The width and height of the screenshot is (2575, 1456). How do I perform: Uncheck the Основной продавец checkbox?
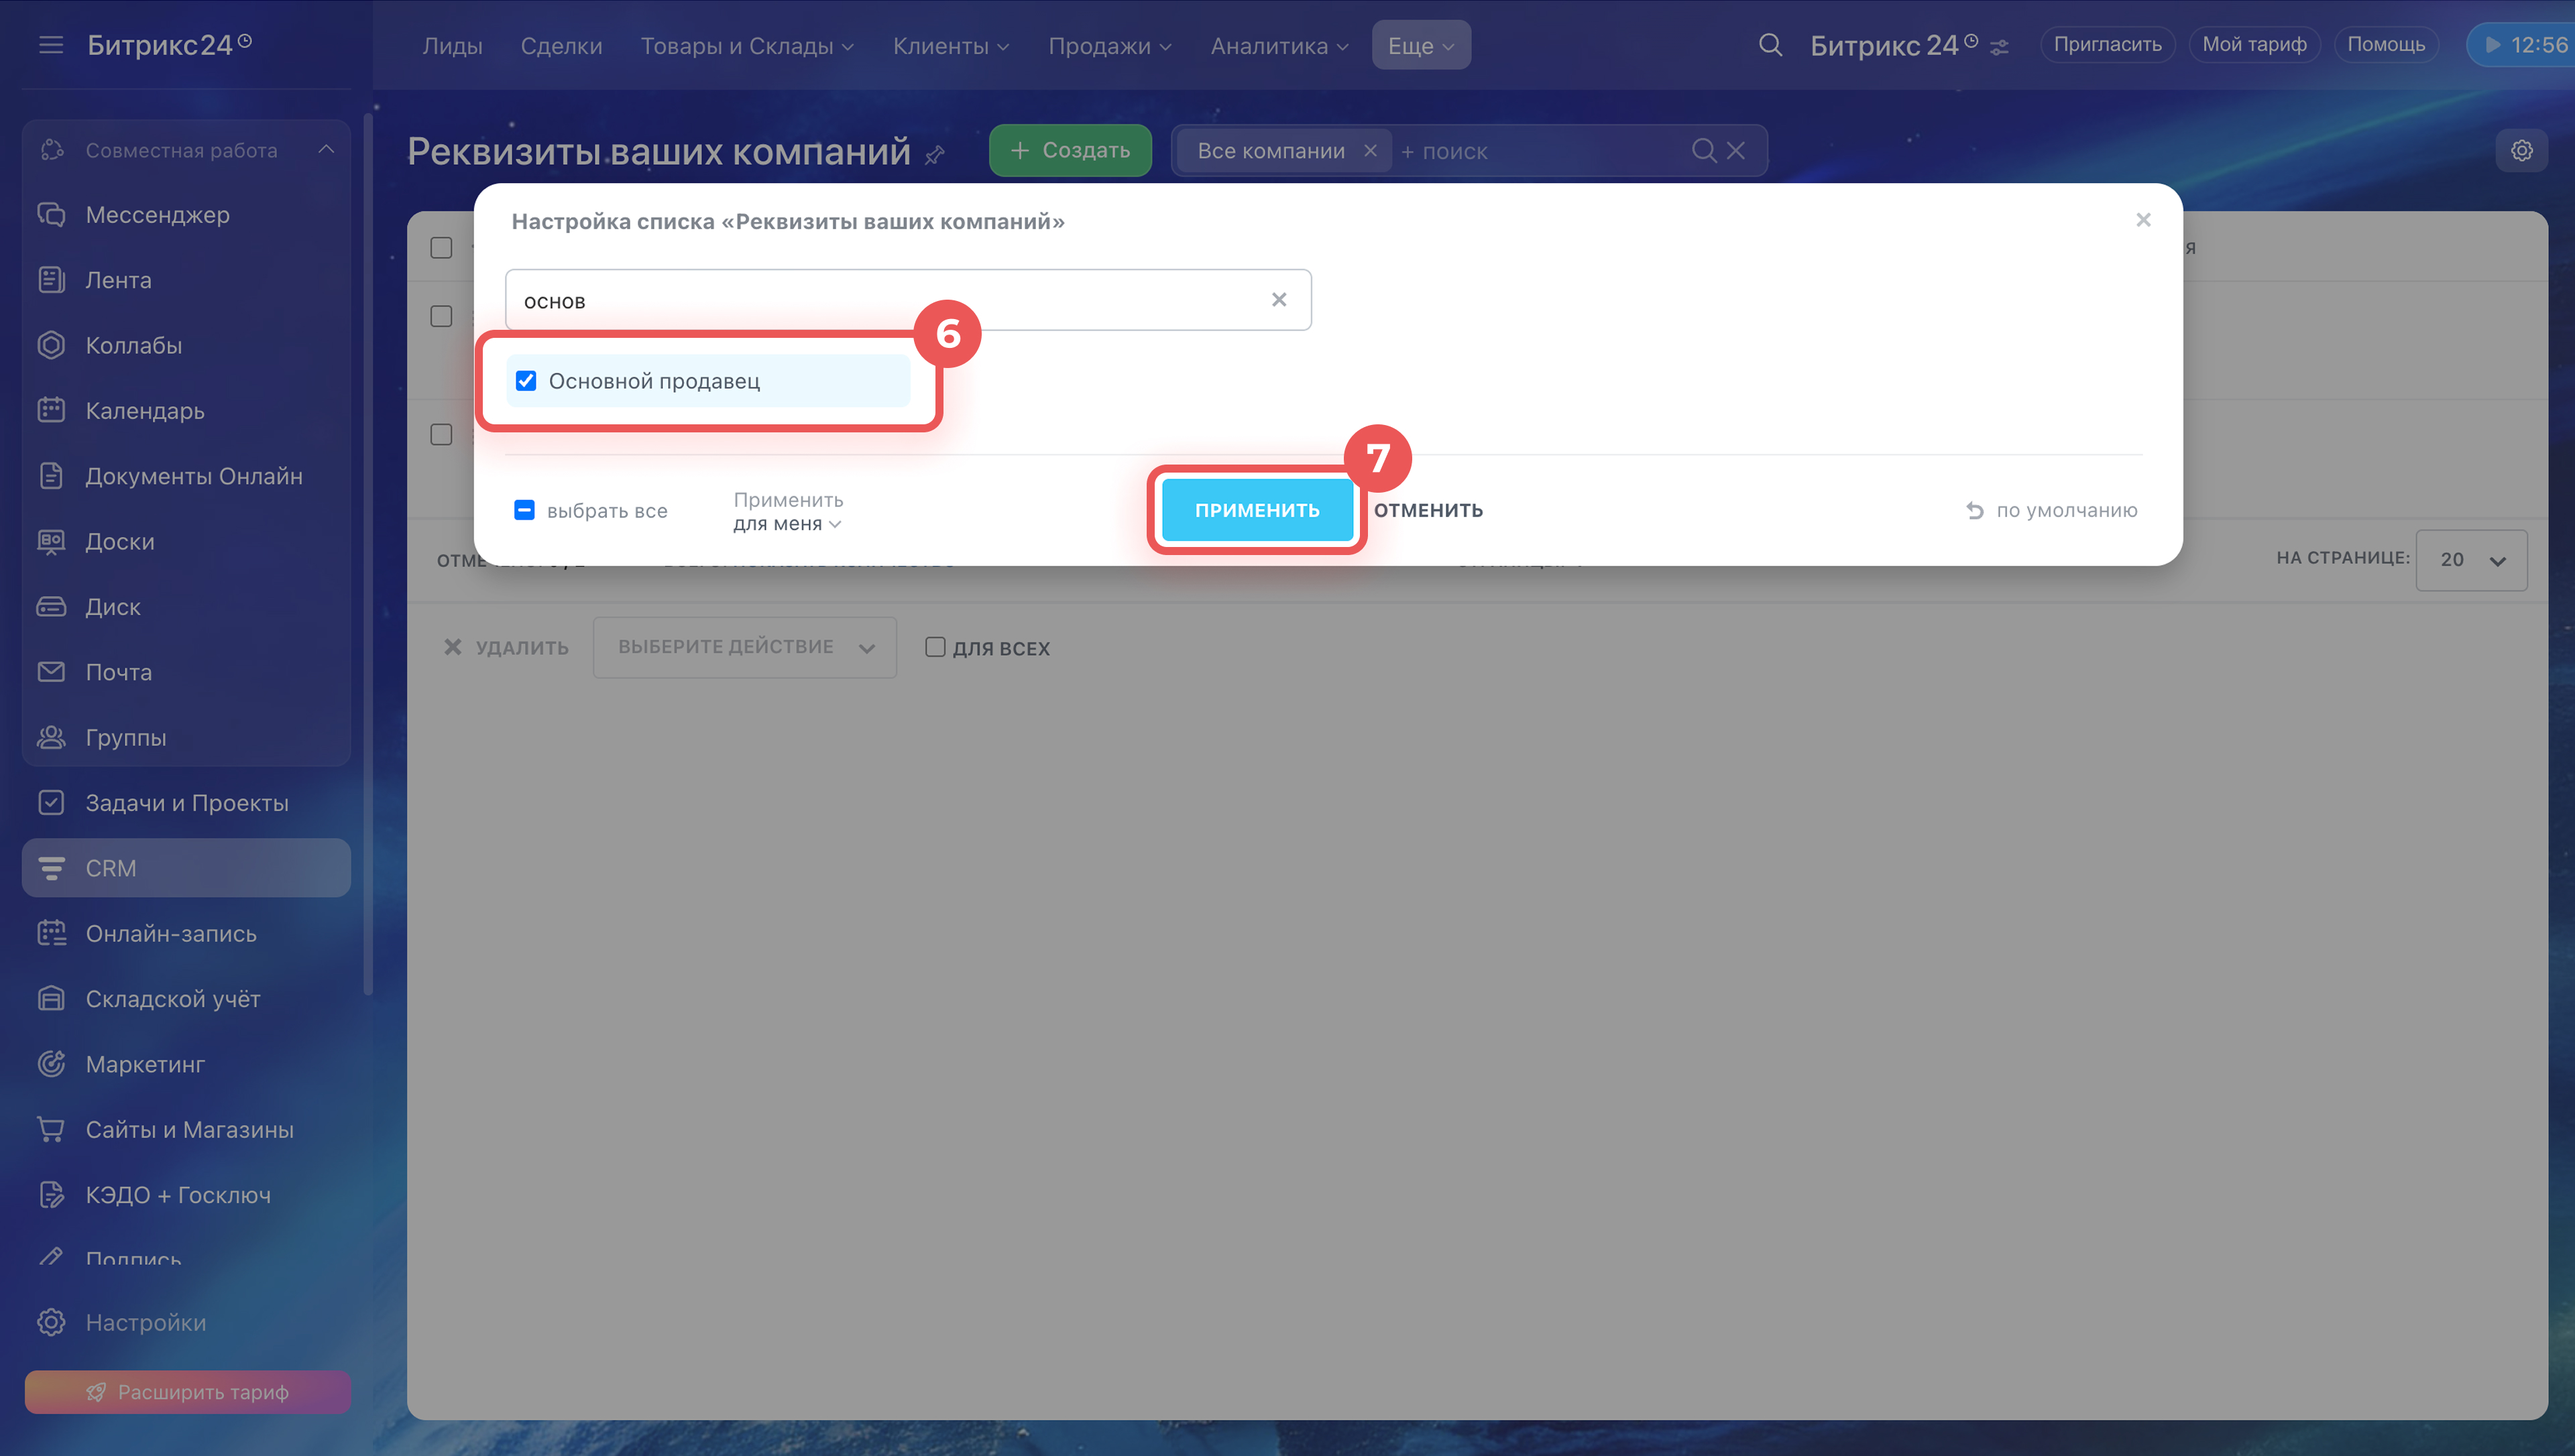(x=526, y=381)
